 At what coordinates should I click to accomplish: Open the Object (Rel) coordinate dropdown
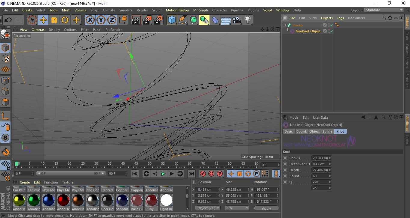208,208
